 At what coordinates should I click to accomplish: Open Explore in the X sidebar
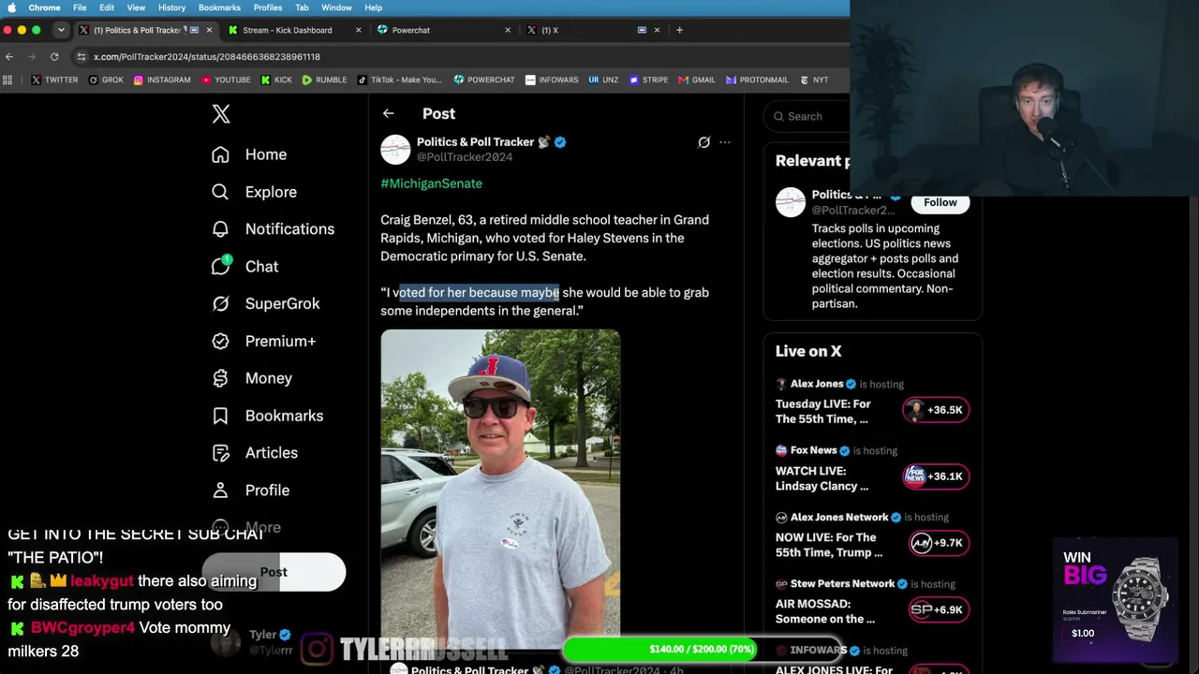coord(254,192)
